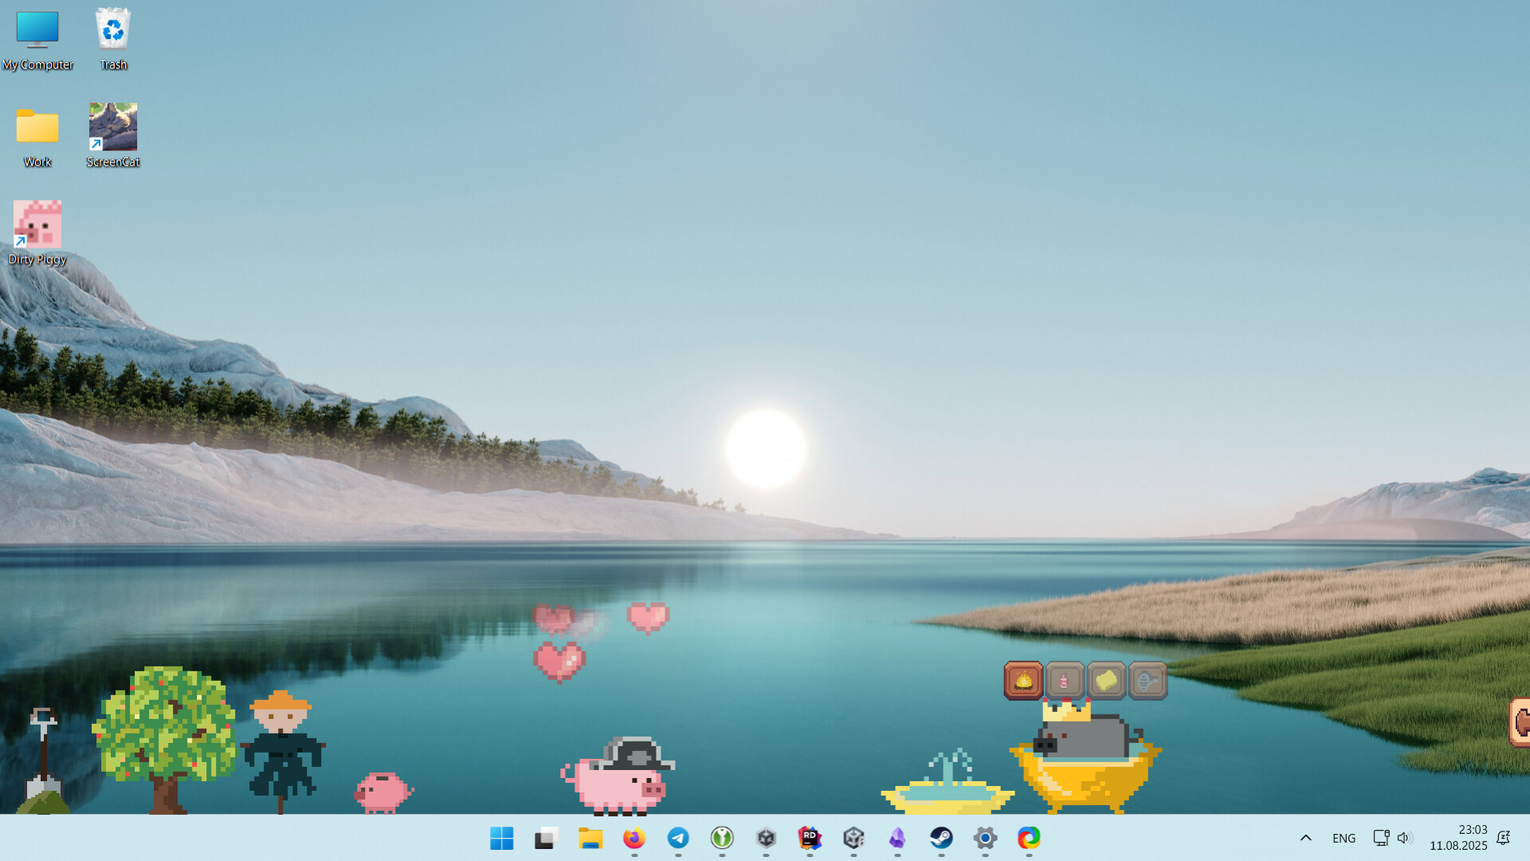
Task: Open JetBrains Rider from the taskbar
Action: coord(810,839)
